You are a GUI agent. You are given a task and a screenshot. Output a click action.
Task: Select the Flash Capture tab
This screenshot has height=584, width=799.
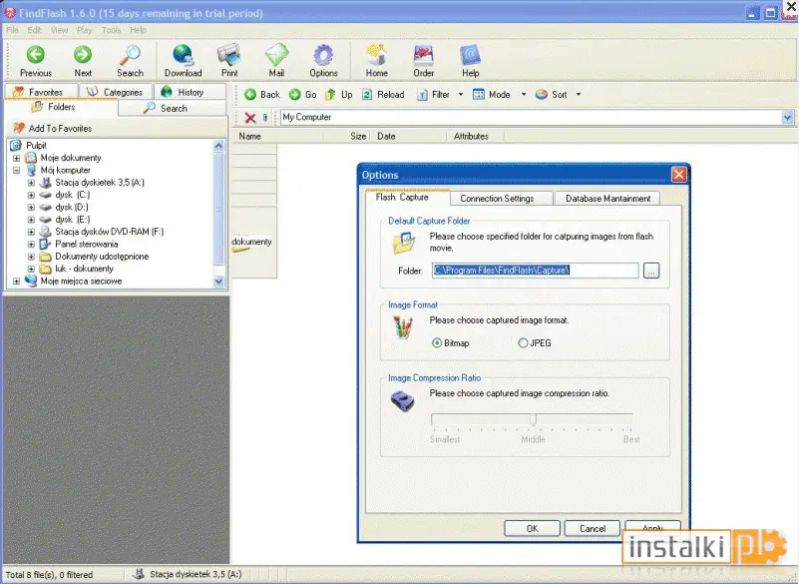pyautogui.click(x=407, y=197)
